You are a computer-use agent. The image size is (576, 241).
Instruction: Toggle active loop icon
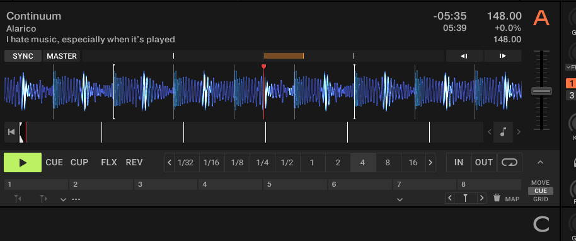tap(510, 163)
